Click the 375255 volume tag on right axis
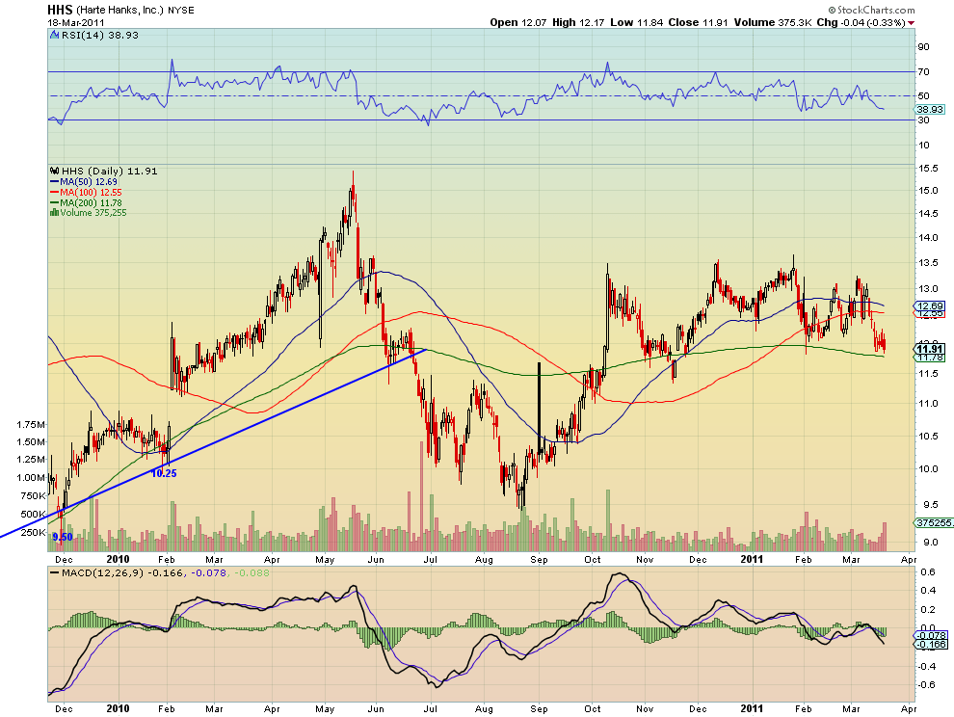The width and height of the screenshot is (954, 717). (934, 523)
